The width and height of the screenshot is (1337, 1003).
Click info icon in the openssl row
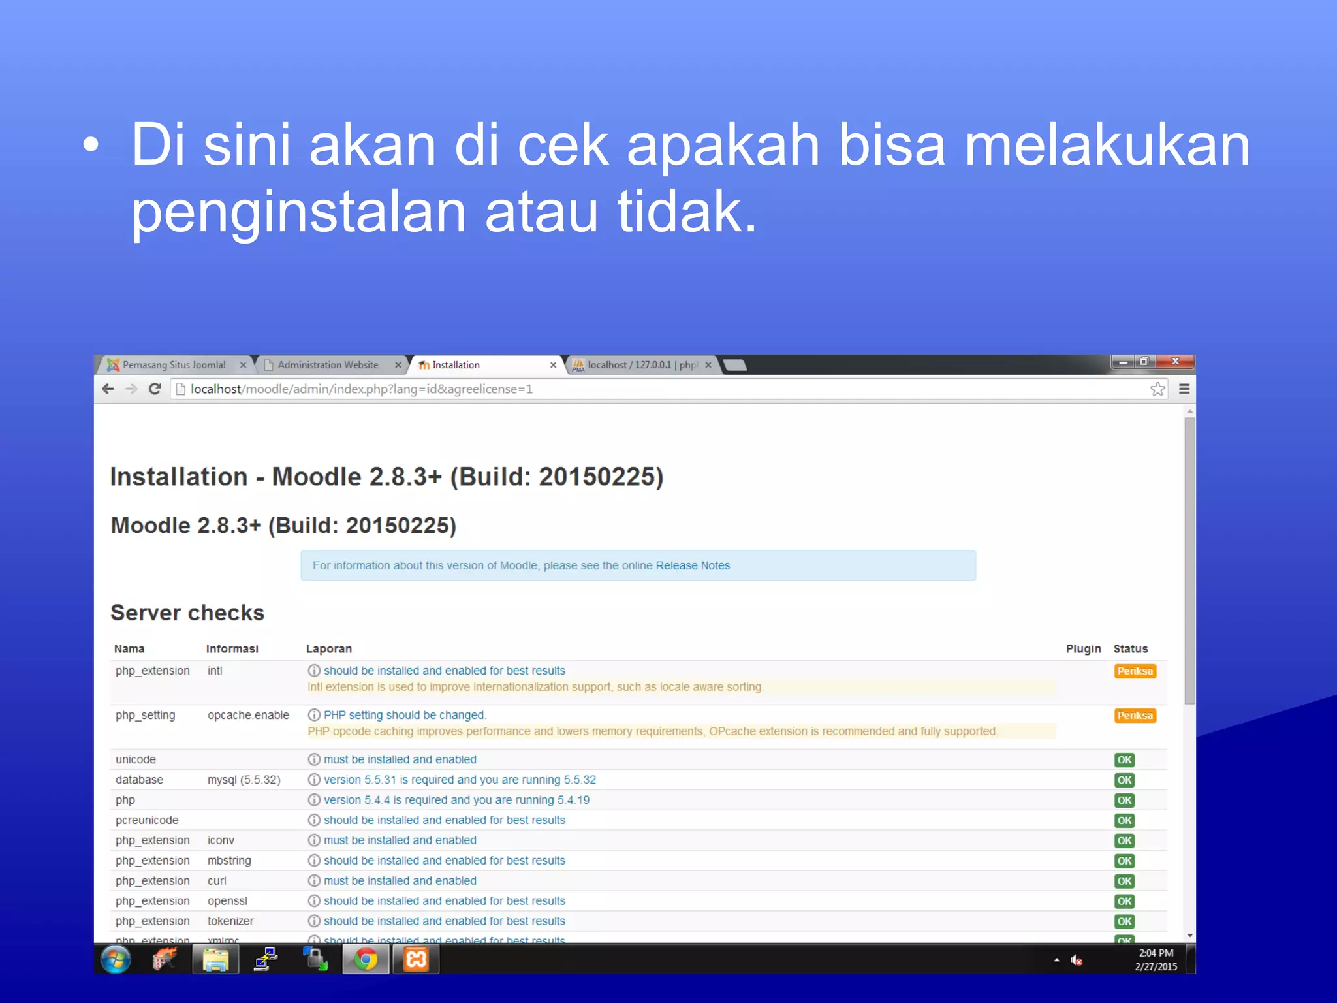[x=314, y=901]
